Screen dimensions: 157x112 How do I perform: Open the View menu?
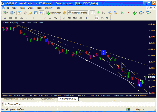point(14,8)
